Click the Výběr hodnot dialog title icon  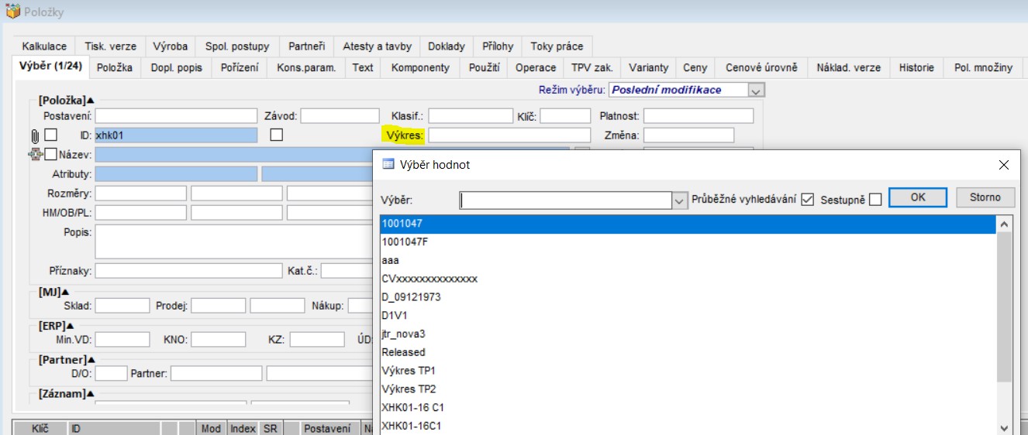pos(389,164)
